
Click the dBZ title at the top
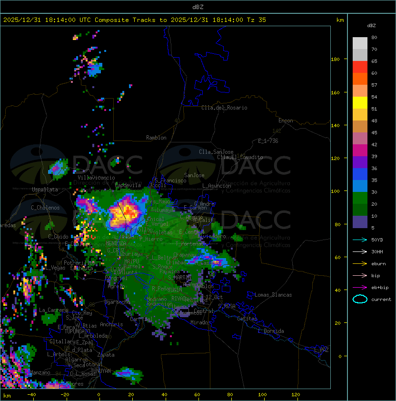[198, 7]
